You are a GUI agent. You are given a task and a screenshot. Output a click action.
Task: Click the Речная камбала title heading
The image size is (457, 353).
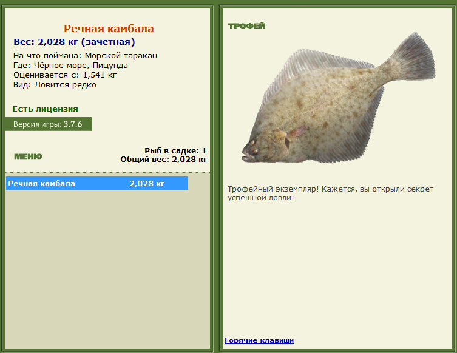pos(109,29)
